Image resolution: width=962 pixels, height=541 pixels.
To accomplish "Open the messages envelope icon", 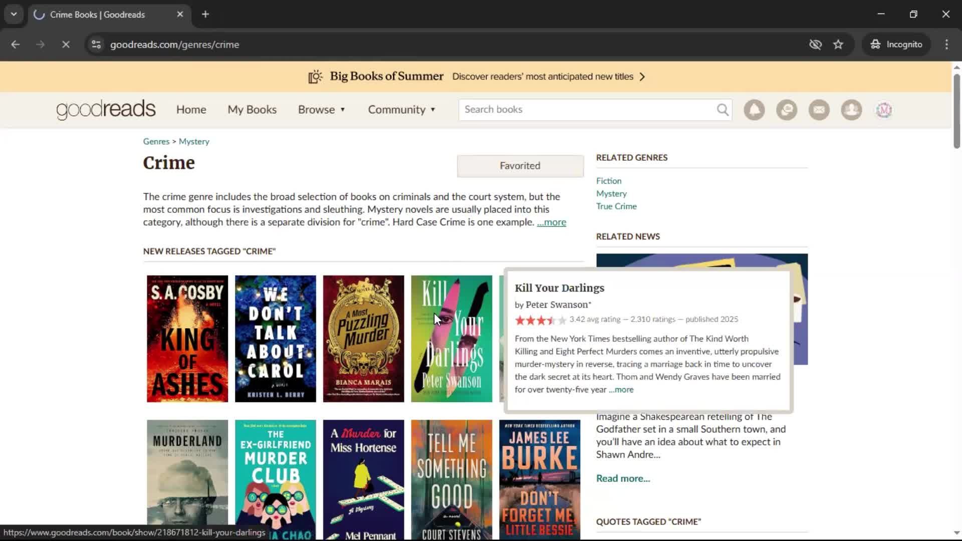I will [819, 110].
